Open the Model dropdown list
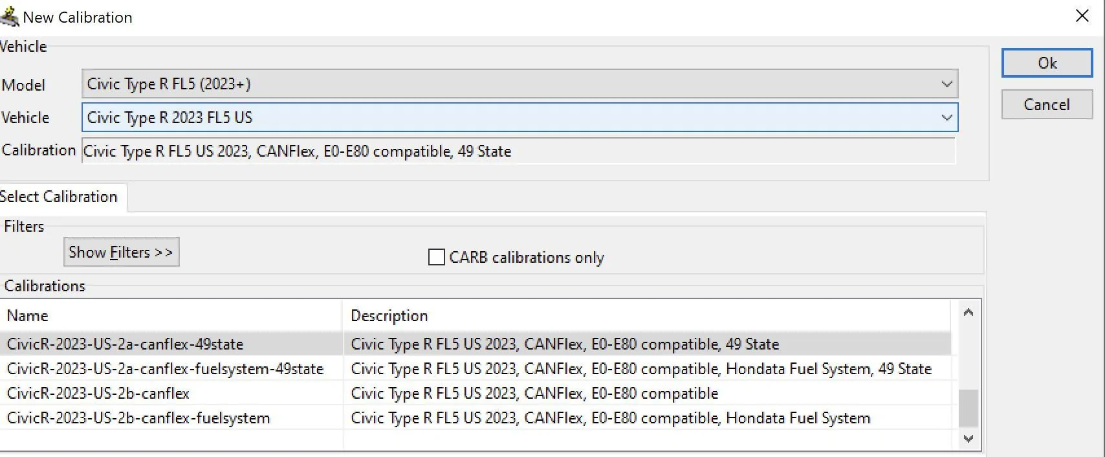This screenshot has width=1105, height=457. pyautogui.click(x=520, y=84)
